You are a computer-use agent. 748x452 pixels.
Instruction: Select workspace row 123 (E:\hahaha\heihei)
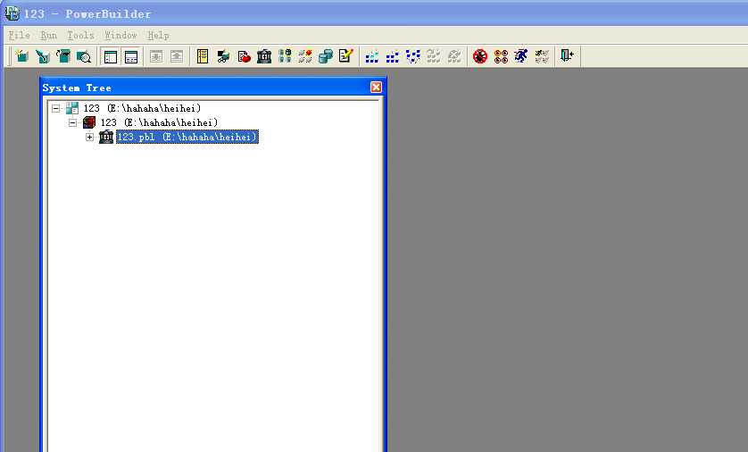[x=142, y=108]
